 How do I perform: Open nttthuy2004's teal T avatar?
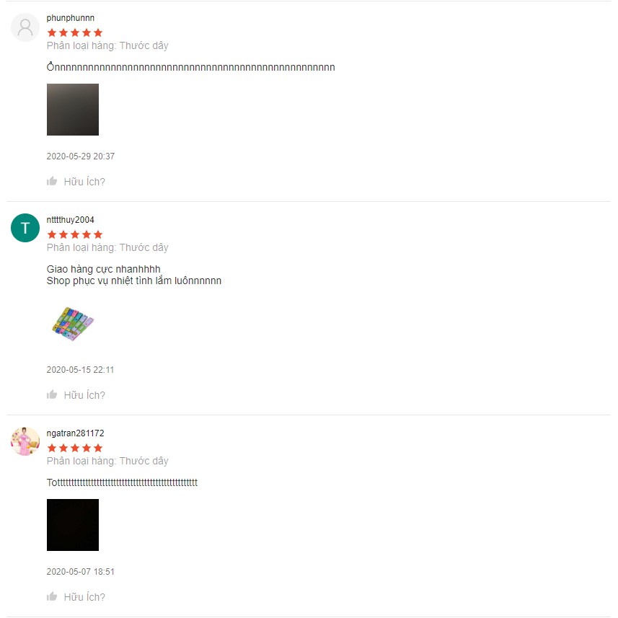[x=25, y=228]
